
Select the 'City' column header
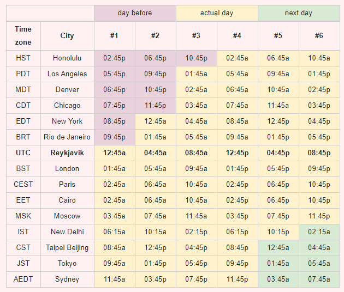67,36
